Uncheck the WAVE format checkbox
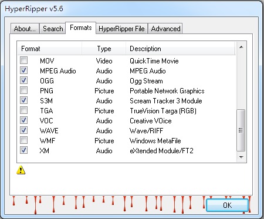The width and height of the screenshot is (264, 219). pos(23,130)
